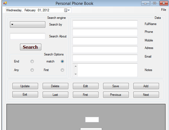Viewport: 169px width, 130px height.
Task: Minimize the Personal Phone Book window
Action: (x=146, y=3)
